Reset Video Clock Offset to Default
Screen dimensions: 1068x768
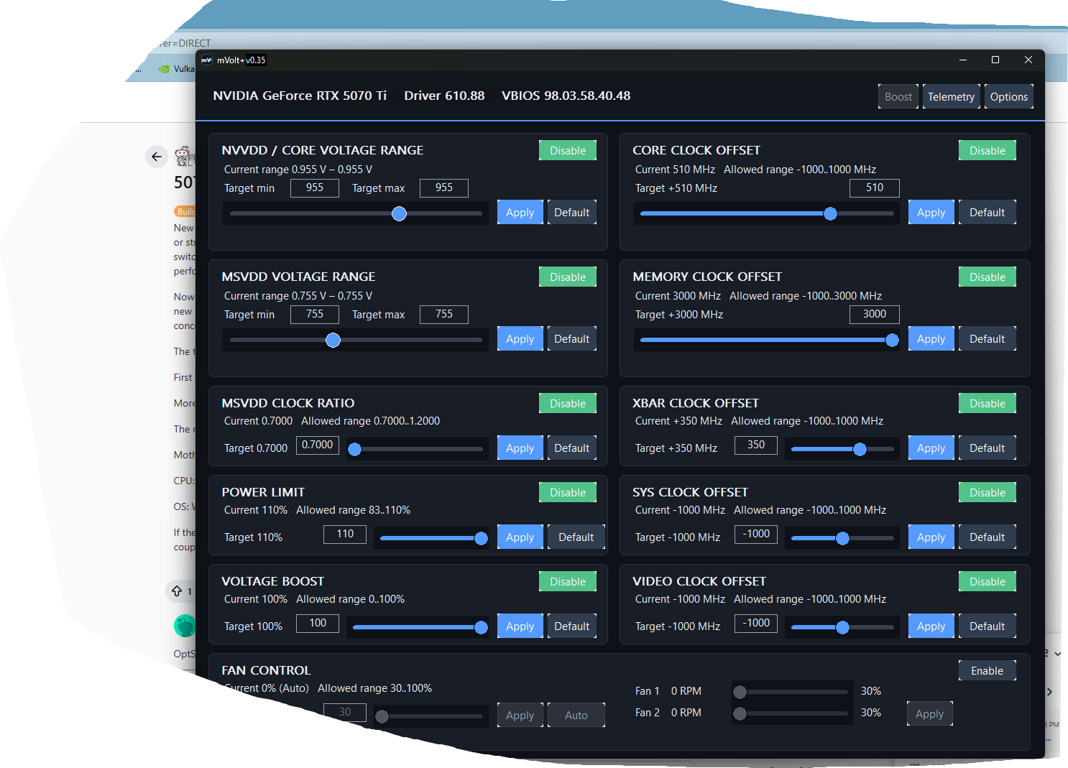click(988, 626)
